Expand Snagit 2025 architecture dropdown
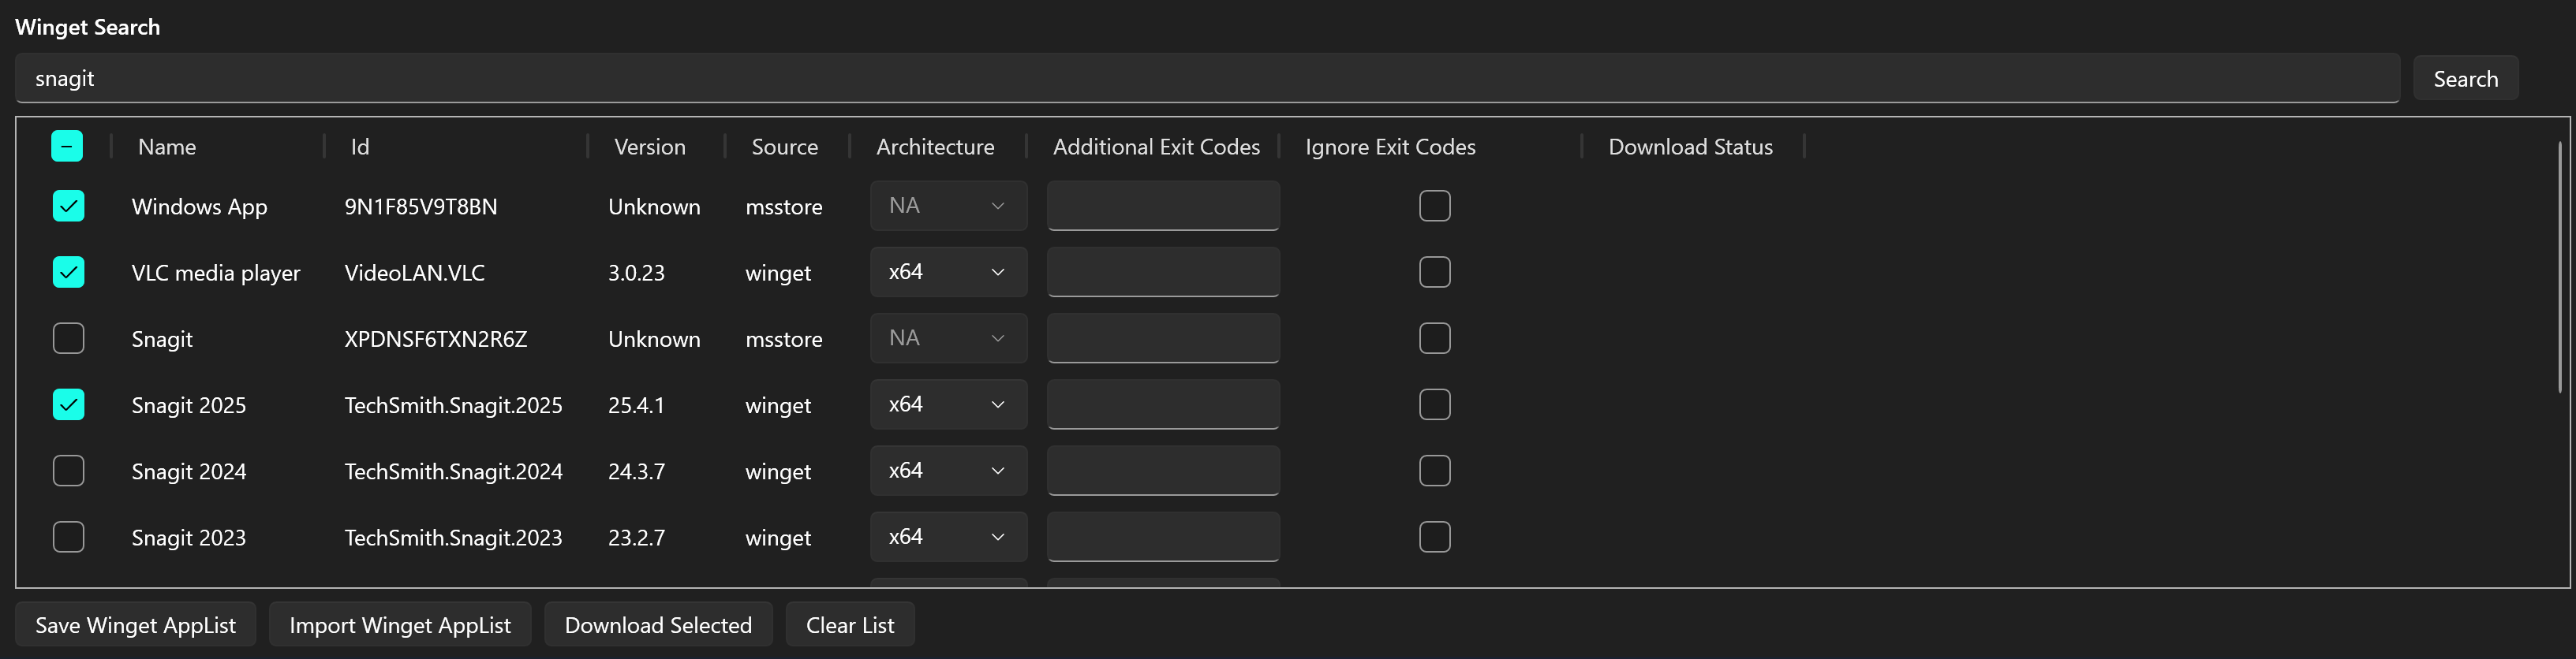 [947, 404]
